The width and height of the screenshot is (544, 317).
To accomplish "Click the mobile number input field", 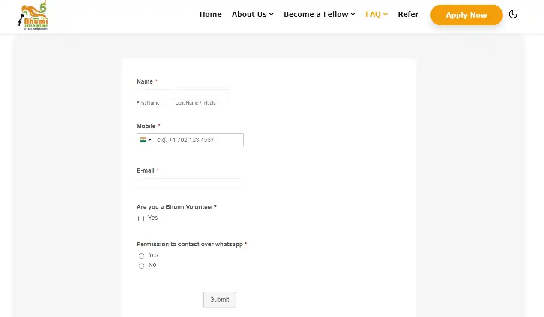I will coord(198,140).
